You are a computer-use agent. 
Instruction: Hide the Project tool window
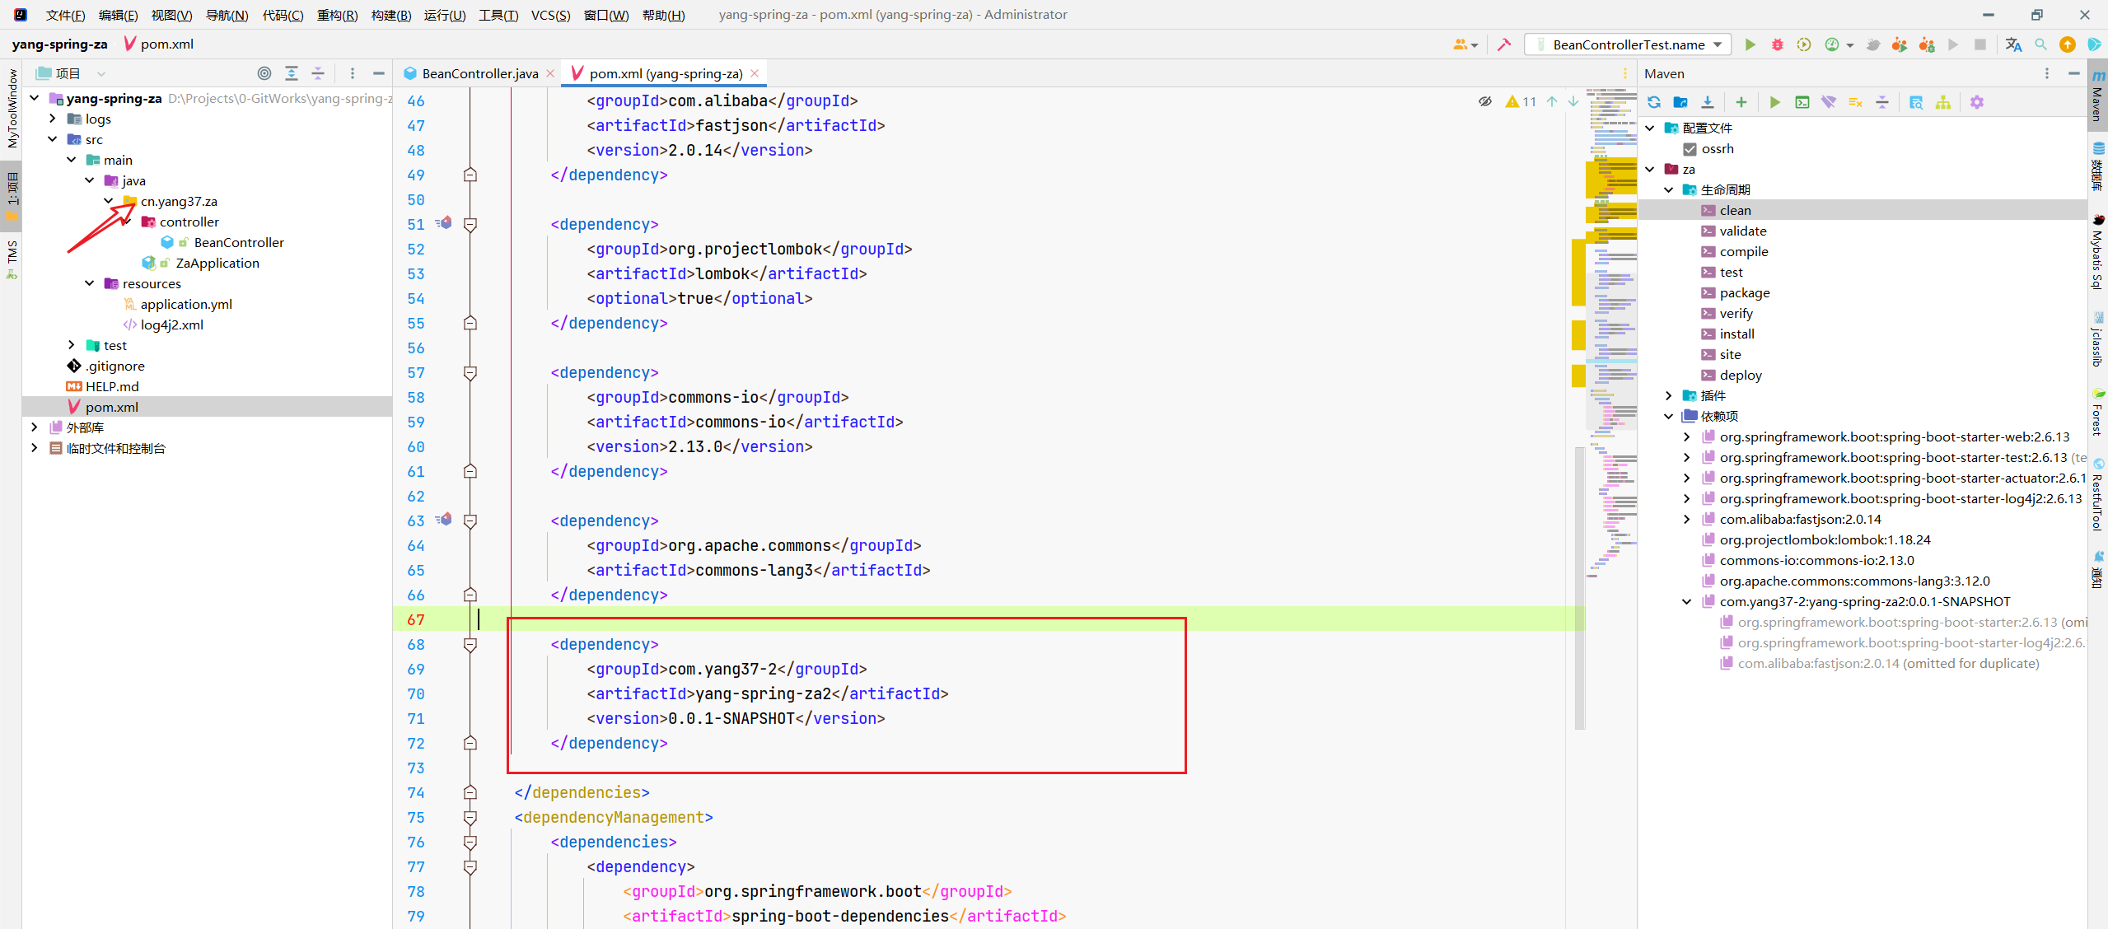coord(379,73)
